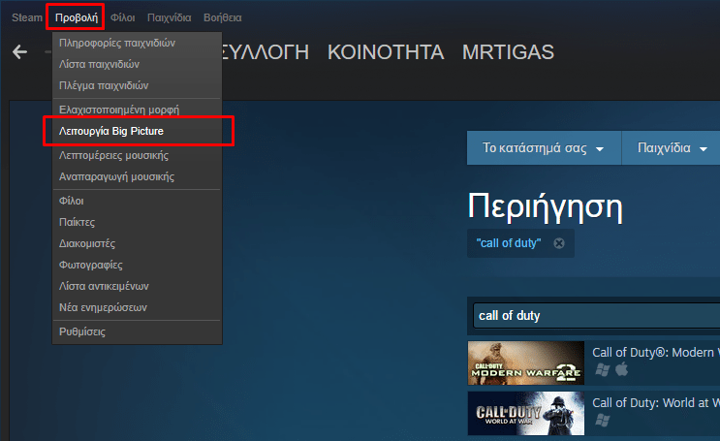Select Πληροφορίες παιχνιδιών view option
Viewport: 720px width, 441px height.
(137, 43)
